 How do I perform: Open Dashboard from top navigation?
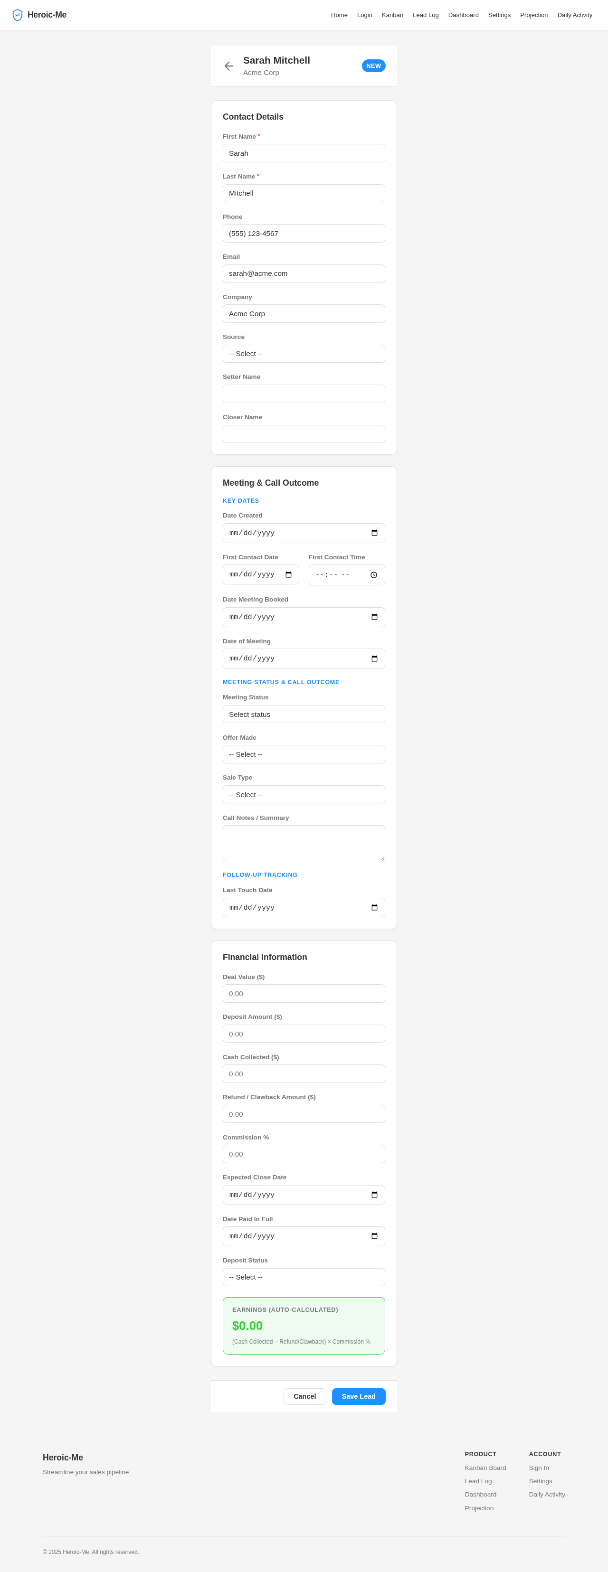(x=463, y=15)
